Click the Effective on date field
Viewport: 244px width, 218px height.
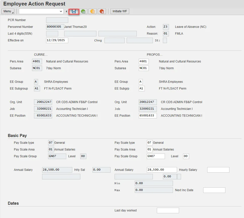click(x=57, y=40)
